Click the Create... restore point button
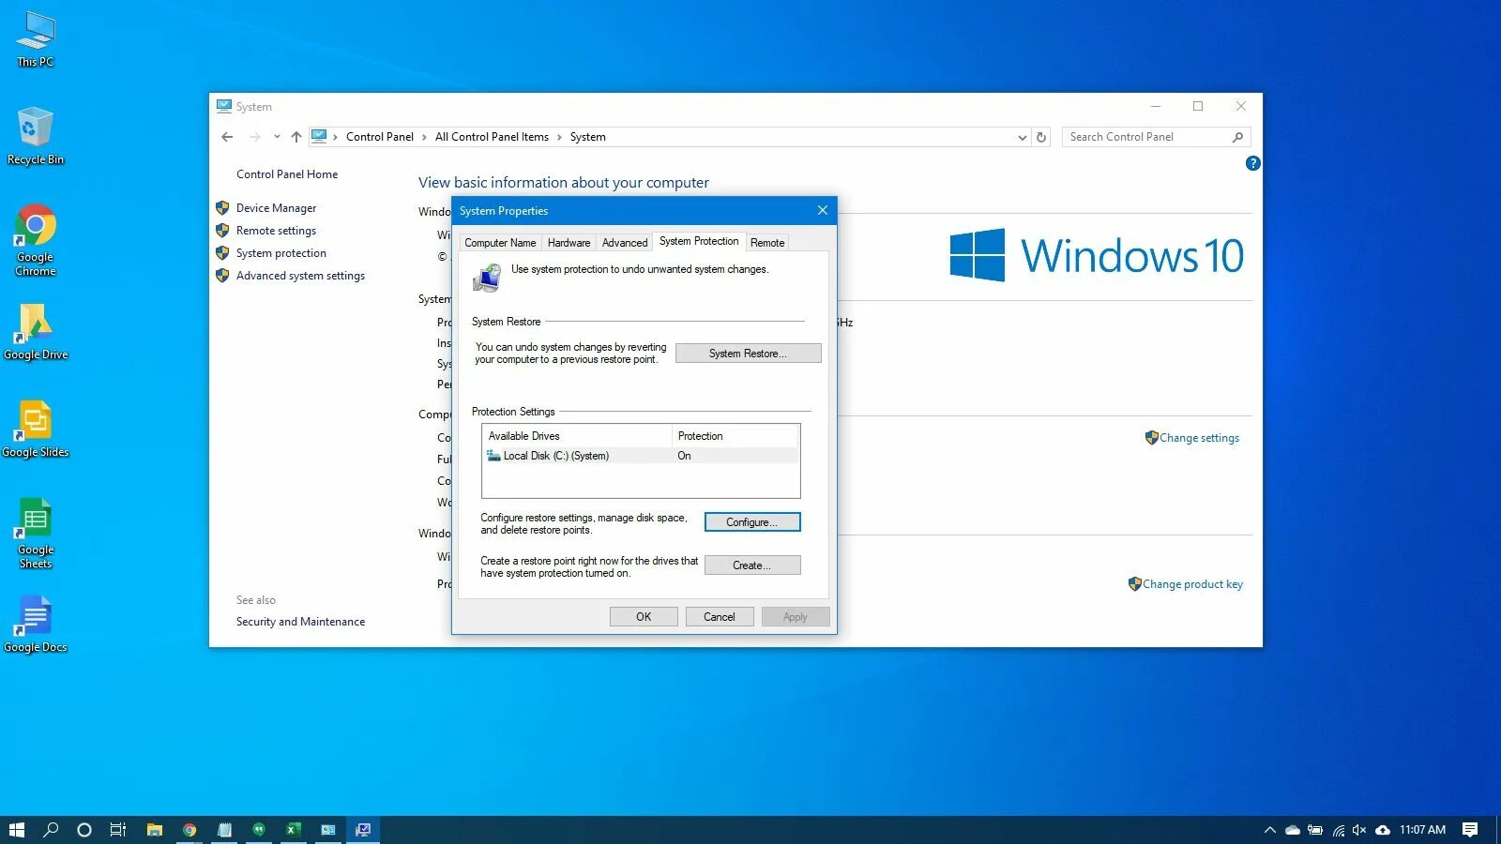Viewport: 1501px width, 844px height. (752, 565)
